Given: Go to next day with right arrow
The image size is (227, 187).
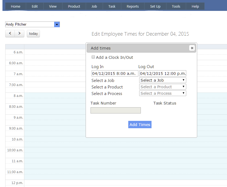Looking at the screenshot, I should [x=19, y=33].
